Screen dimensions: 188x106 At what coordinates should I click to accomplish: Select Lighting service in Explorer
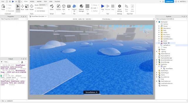pyautogui.click(x=163, y=52)
